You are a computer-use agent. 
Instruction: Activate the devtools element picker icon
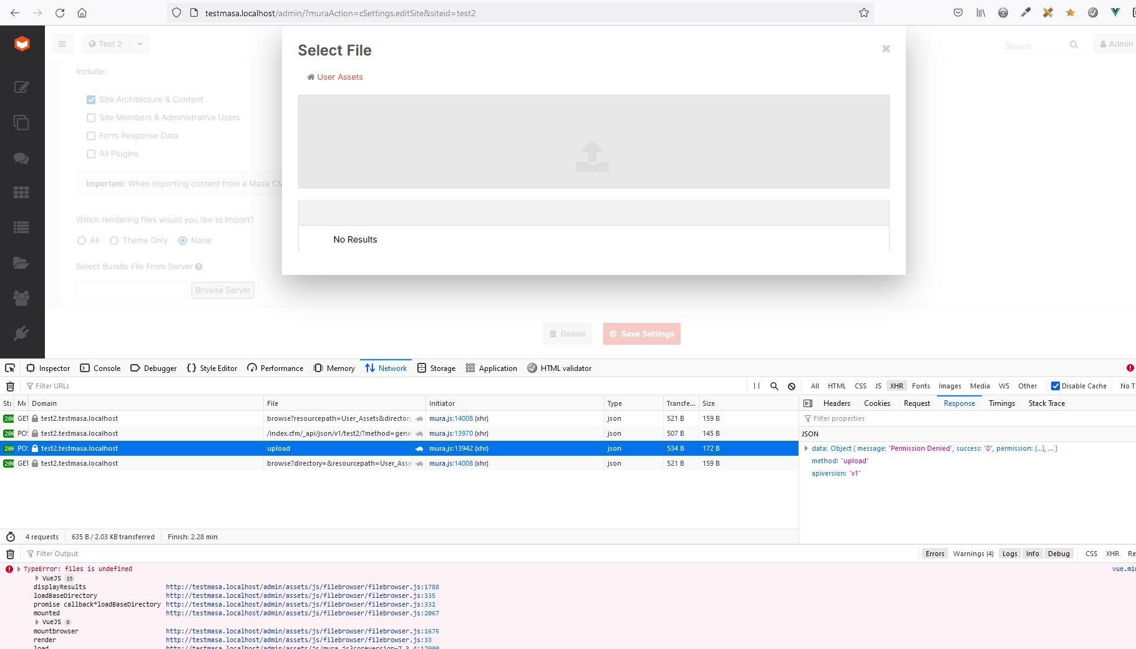coord(10,368)
